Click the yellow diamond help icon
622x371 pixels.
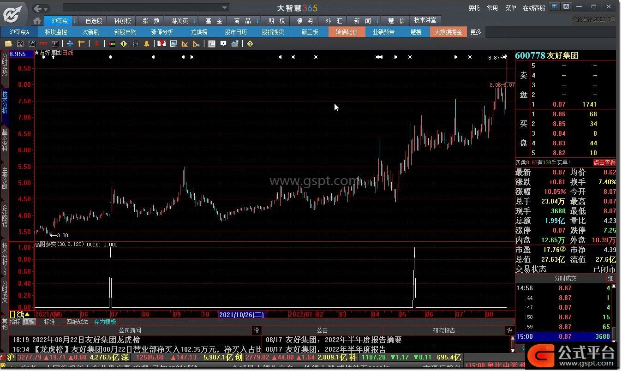point(250,44)
